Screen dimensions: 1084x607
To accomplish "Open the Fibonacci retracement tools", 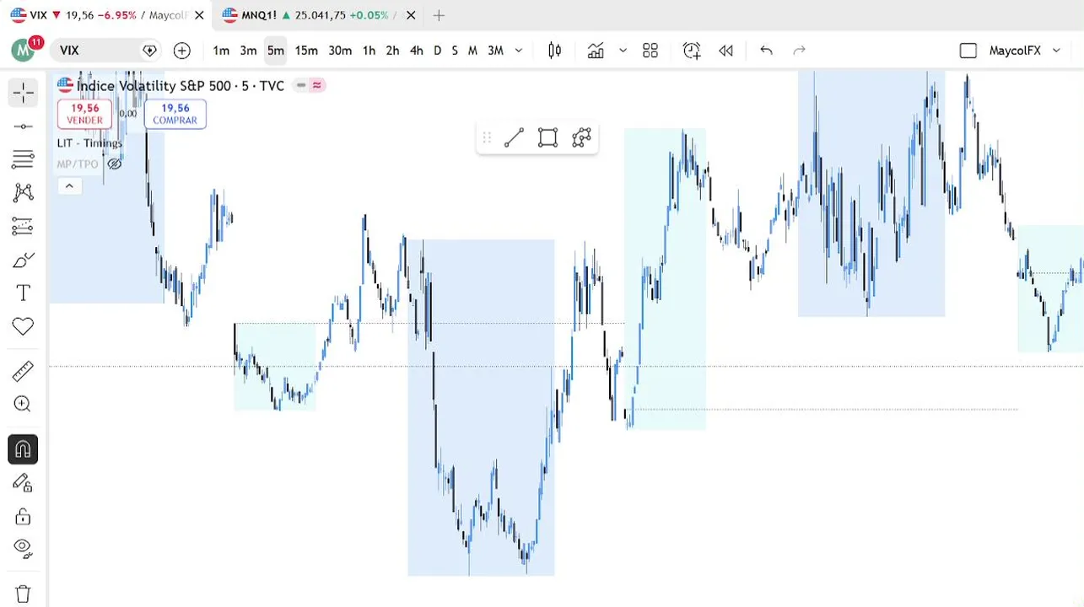I will (x=23, y=158).
